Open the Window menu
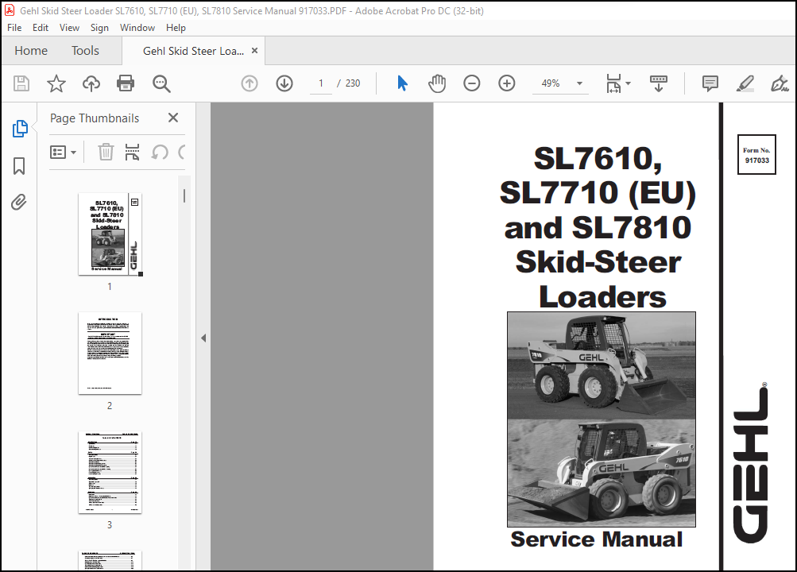 point(137,28)
